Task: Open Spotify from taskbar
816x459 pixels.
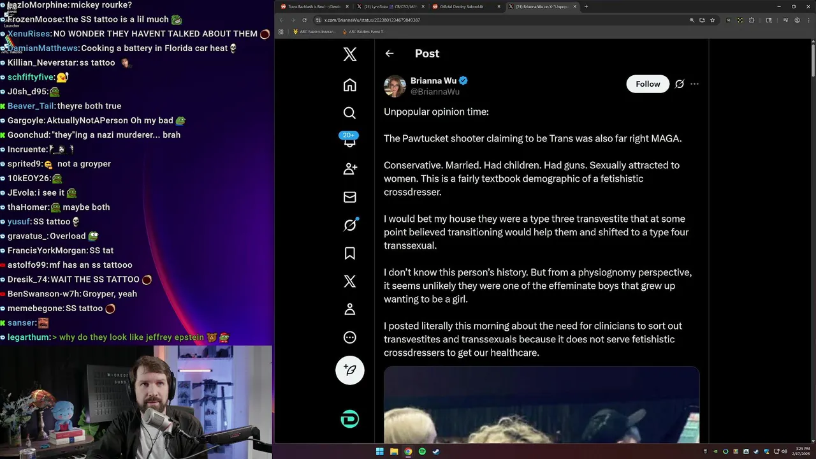Action: (x=422, y=451)
